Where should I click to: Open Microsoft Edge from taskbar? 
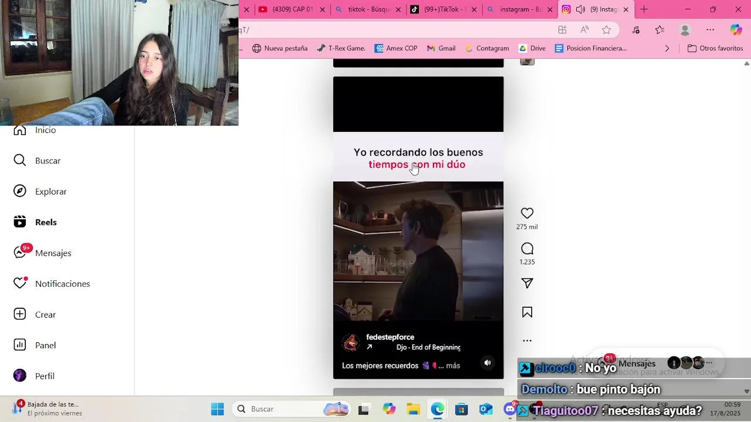(x=437, y=409)
